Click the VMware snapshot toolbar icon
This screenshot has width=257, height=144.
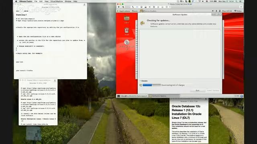pyautogui.click(x=123, y=7)
